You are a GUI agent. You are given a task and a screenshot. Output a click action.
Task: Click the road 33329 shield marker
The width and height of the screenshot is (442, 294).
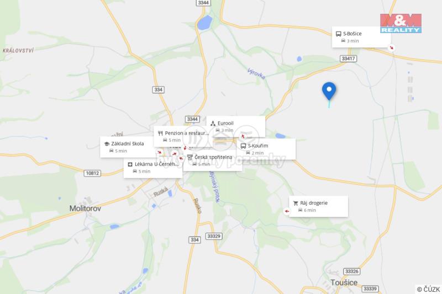tap(214, 236)
